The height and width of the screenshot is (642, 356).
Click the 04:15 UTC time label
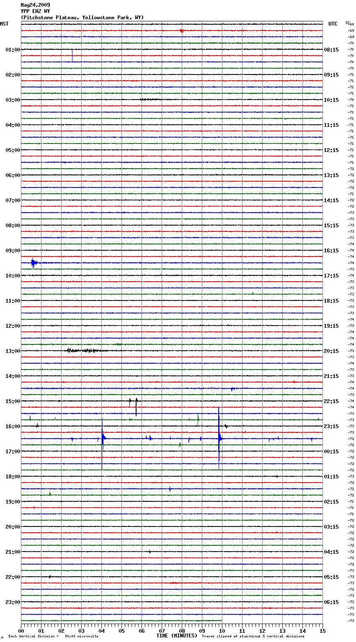tap(331, 552)
